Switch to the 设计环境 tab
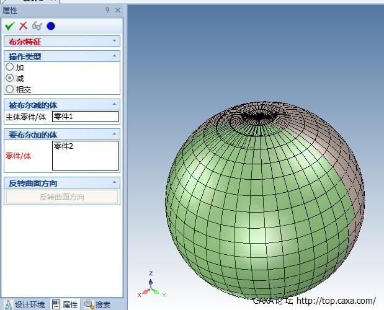Image resolution: width=384 pixels, height=310 pixels. click(25, 304)
